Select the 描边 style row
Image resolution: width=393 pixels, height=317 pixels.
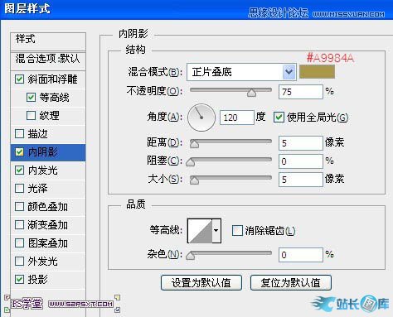48,134
